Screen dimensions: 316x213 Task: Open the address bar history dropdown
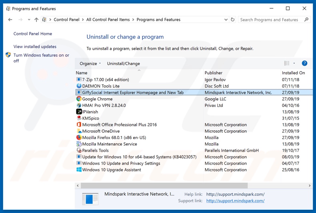(226, 20)
